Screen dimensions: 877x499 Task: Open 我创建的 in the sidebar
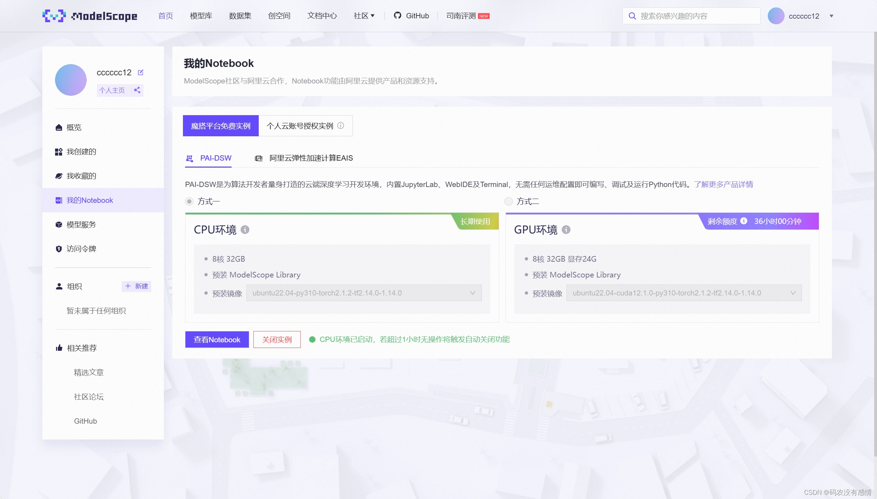[x=103, y=152]
